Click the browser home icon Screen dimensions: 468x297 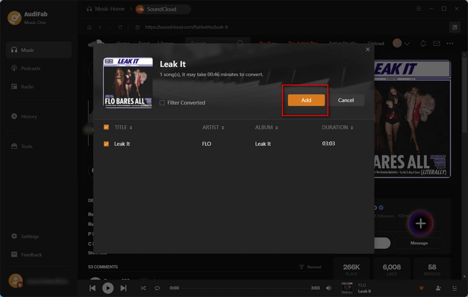coord(90,27)
